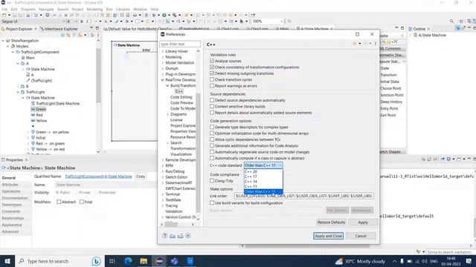Choose C++ 17 from the dropdown list
Viewport: 476px width, 267px height.
(263, 177)
